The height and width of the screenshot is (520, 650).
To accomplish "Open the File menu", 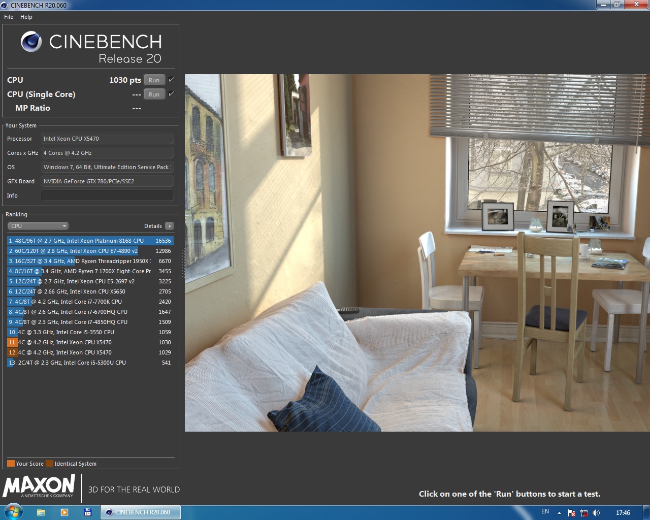I will point(9,17).
